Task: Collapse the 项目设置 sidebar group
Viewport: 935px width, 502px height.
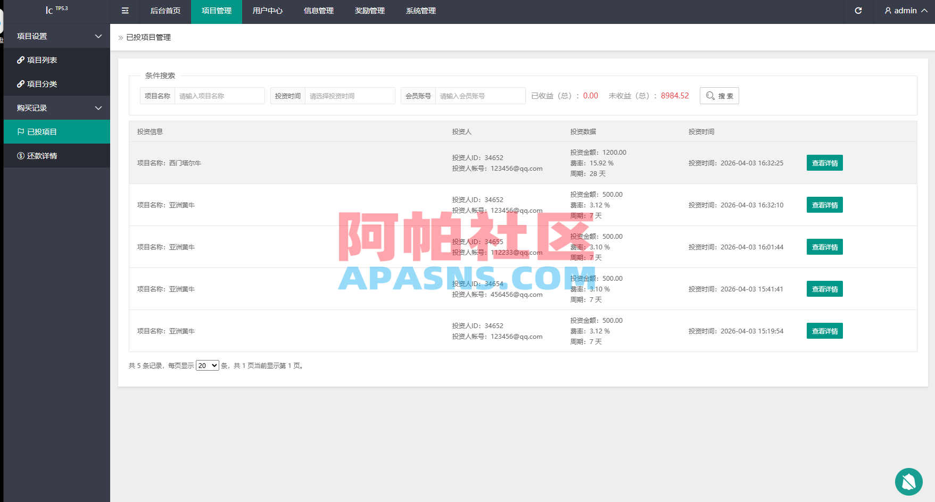Action: click(x=57, y=36)
